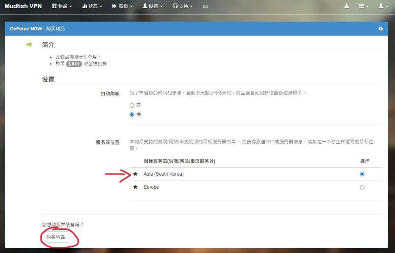Enable auto-refresh by selecting 开

131,105
